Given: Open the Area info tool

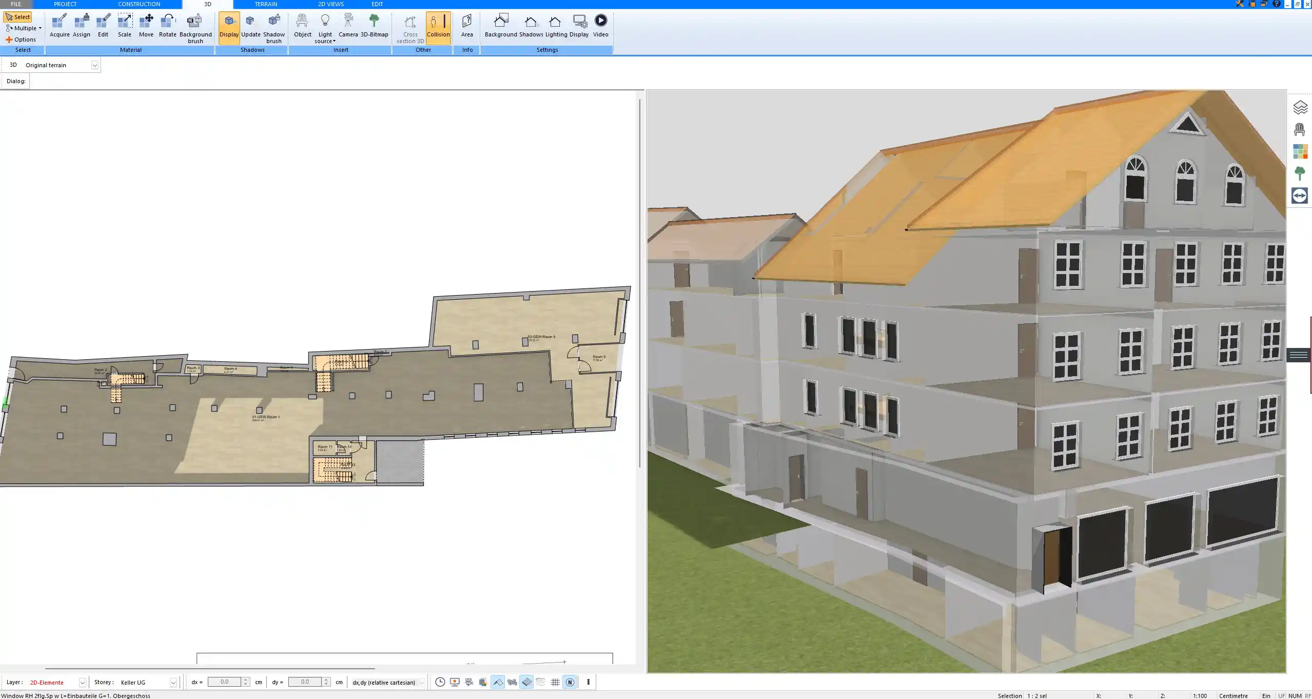Looking at the screenshot, I should coord(467,26).
